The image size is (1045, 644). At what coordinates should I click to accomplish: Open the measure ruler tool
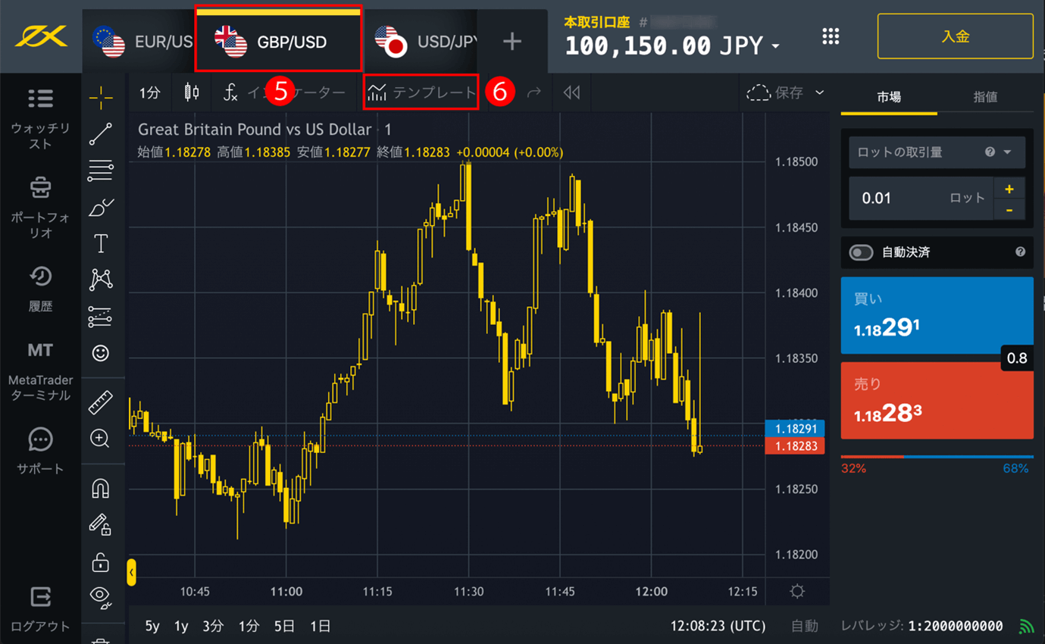pos(101,402)
